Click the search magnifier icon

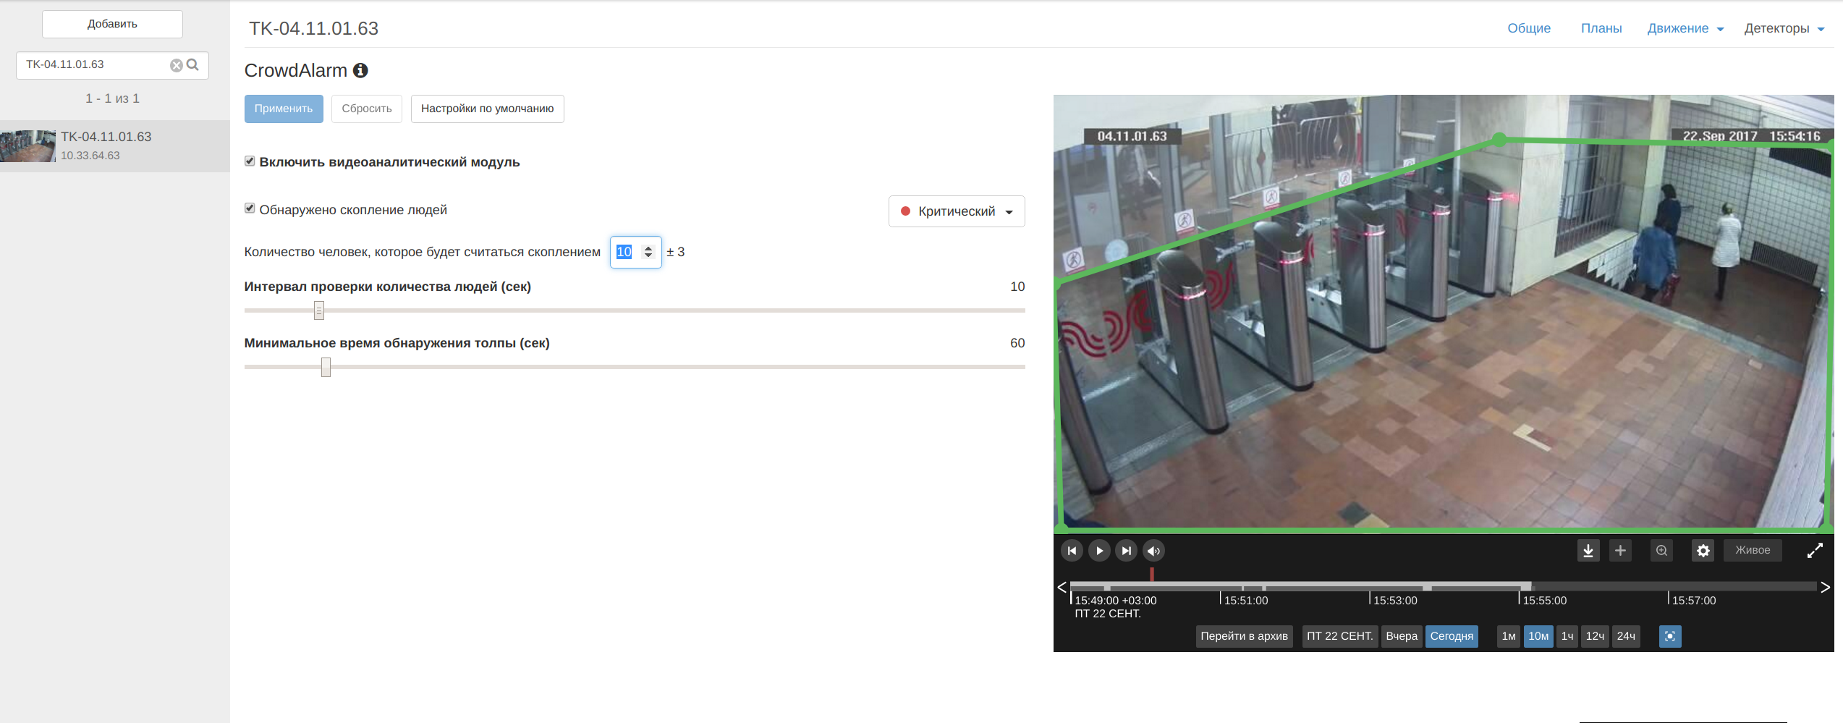tap(192, 64)
